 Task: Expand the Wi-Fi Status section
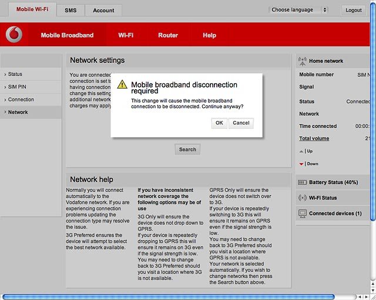333,198
